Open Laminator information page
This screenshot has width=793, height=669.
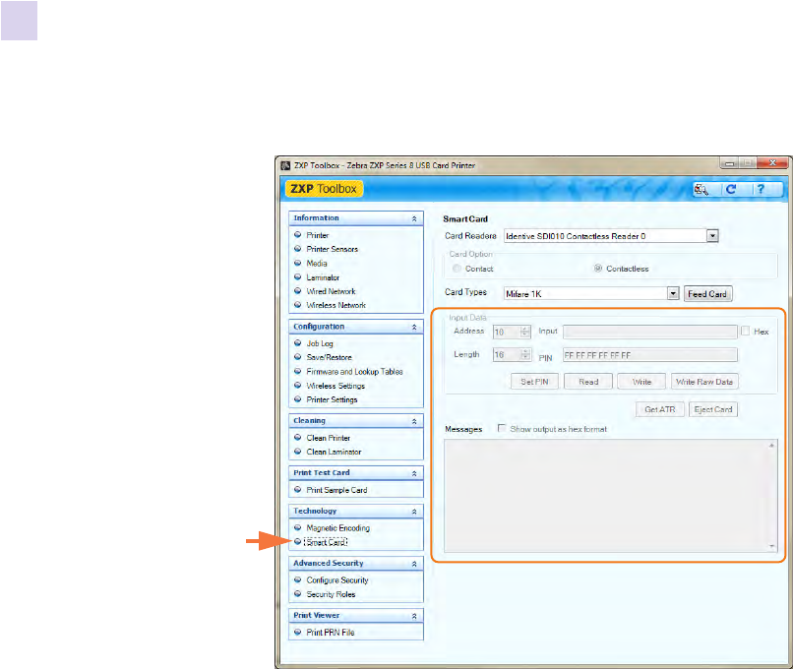click(323, 277)
